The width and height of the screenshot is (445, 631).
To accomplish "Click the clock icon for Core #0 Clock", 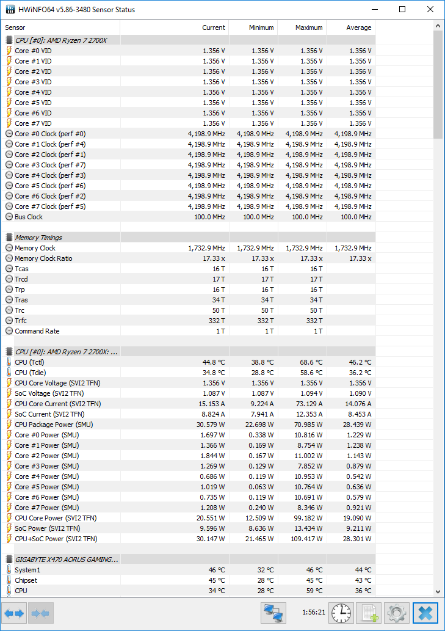I will pyautogui.click(x=9, y=134).
